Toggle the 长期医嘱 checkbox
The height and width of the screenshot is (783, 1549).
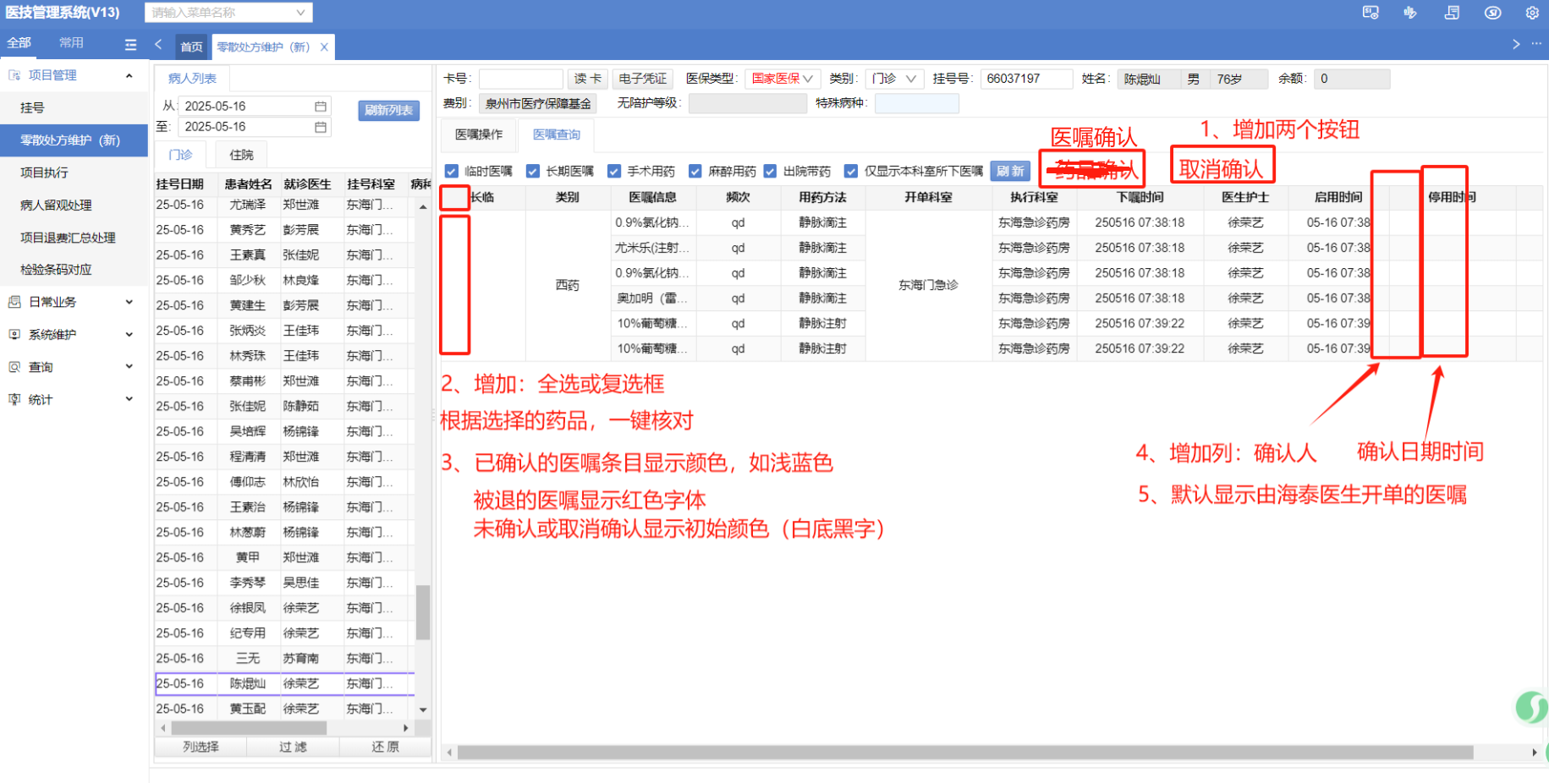pyautogui.click(x=533, y=171)
